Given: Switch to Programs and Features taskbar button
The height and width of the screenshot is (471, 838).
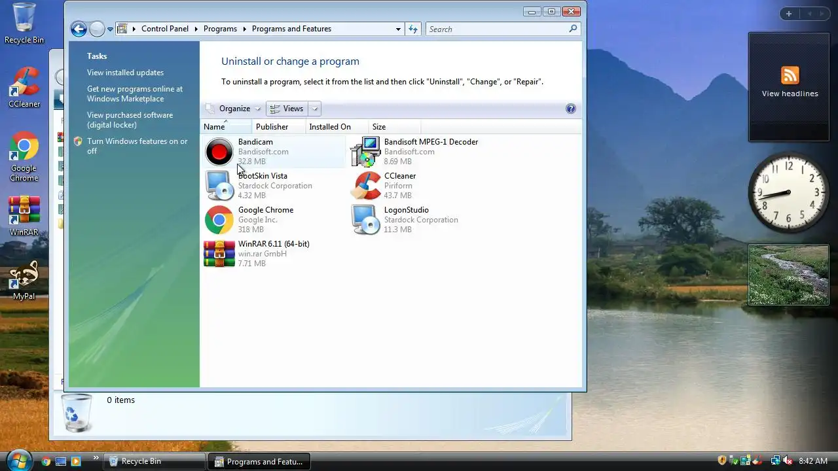Looking at the screenshot, I should pyautogui.click(x=259, y=461).
